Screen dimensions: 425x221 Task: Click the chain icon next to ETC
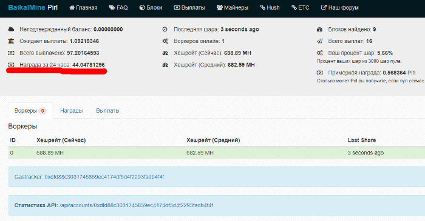294,7
